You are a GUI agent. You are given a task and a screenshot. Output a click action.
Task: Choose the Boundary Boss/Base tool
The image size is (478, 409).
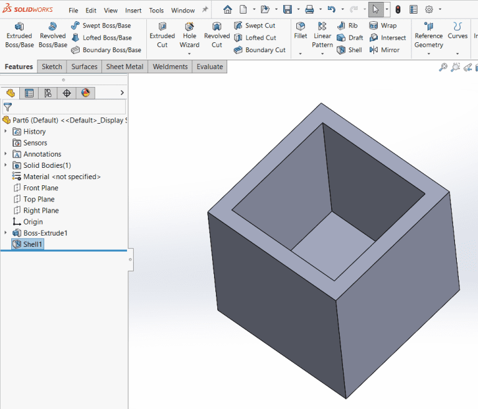[106, 50]
